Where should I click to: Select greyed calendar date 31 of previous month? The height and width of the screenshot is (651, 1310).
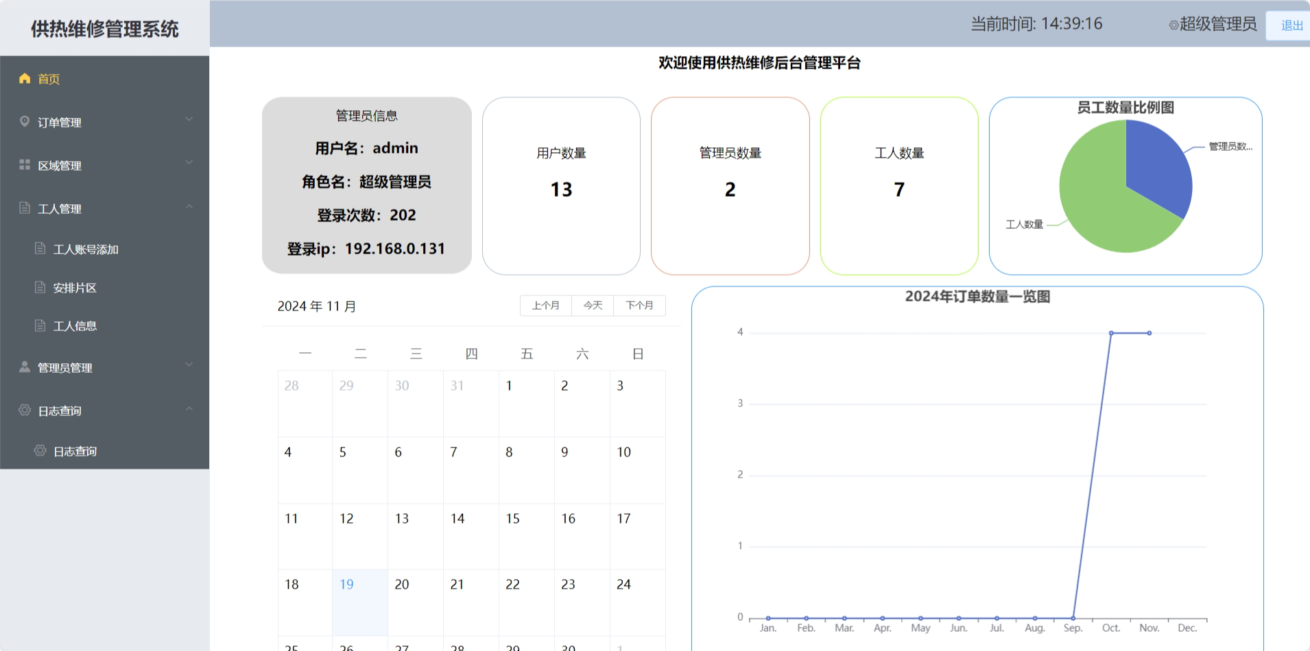tap(471, 404)
